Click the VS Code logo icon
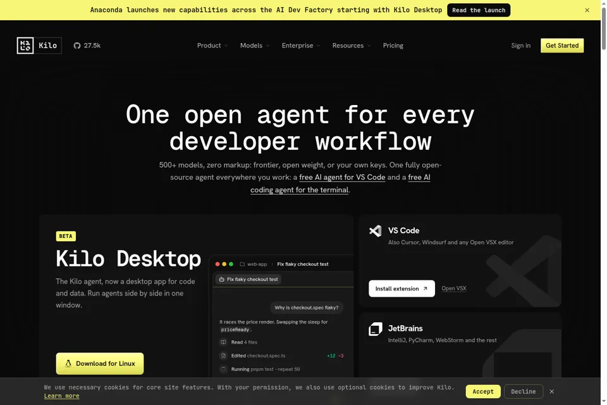 click(375, 231)
